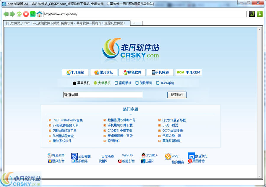Open the 非凡主站 button
The height and width of the screenshot is (187, 266).
tap(75, 72)
